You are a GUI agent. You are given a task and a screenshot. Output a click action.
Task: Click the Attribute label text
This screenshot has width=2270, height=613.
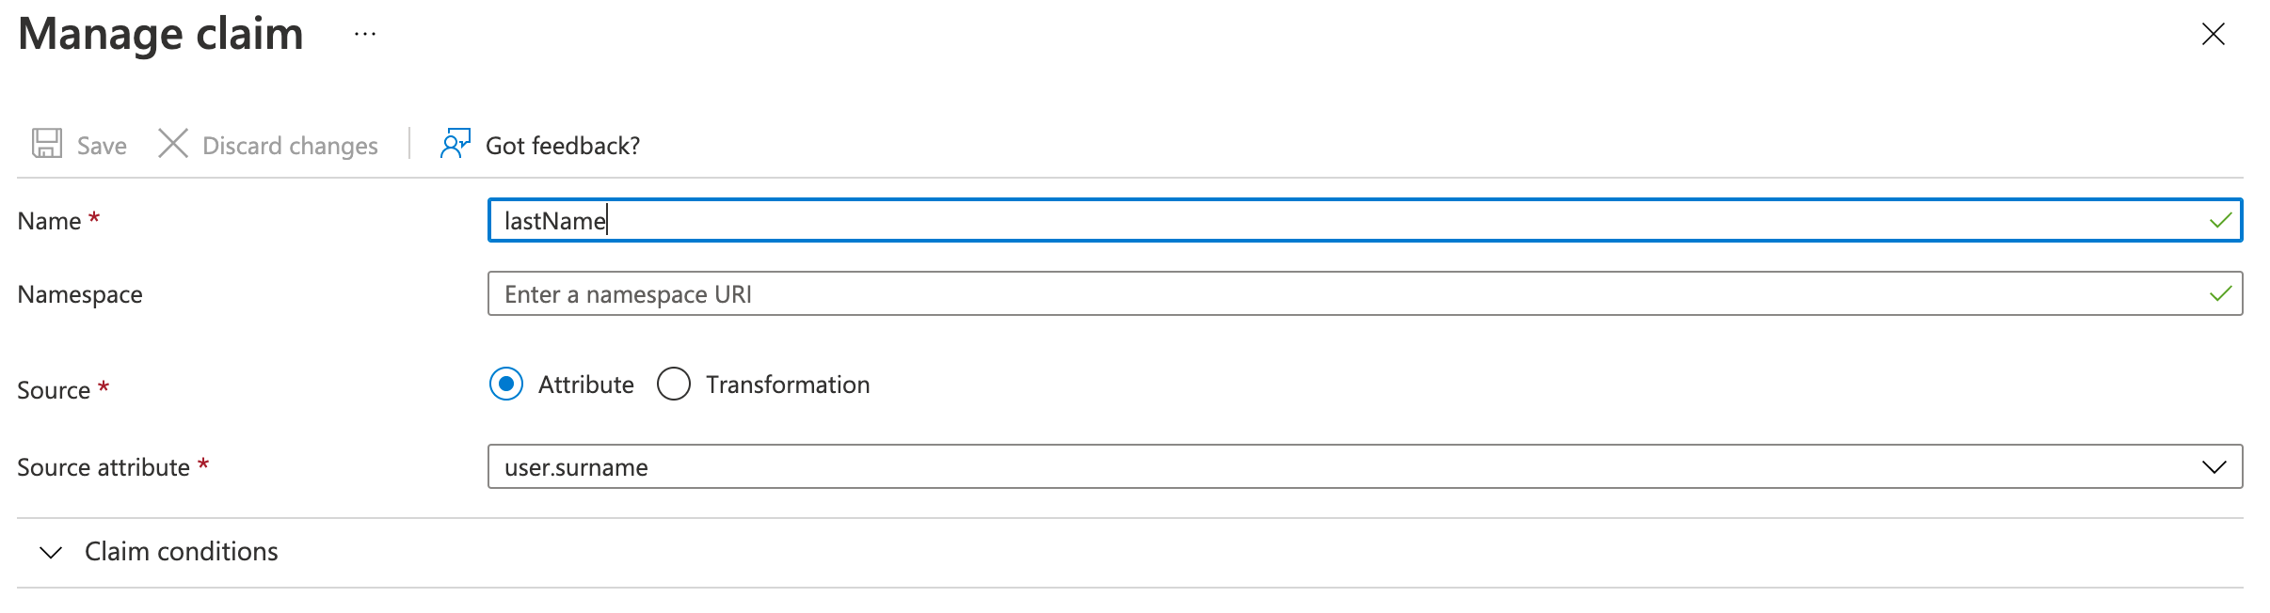tap(586, 385)
